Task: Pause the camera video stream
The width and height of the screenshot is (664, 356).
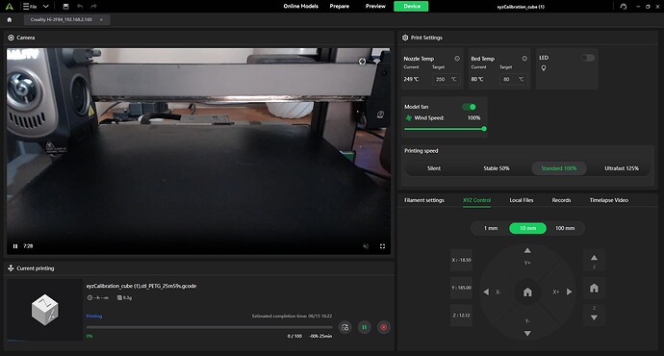Action: click(x=15, y=246)
